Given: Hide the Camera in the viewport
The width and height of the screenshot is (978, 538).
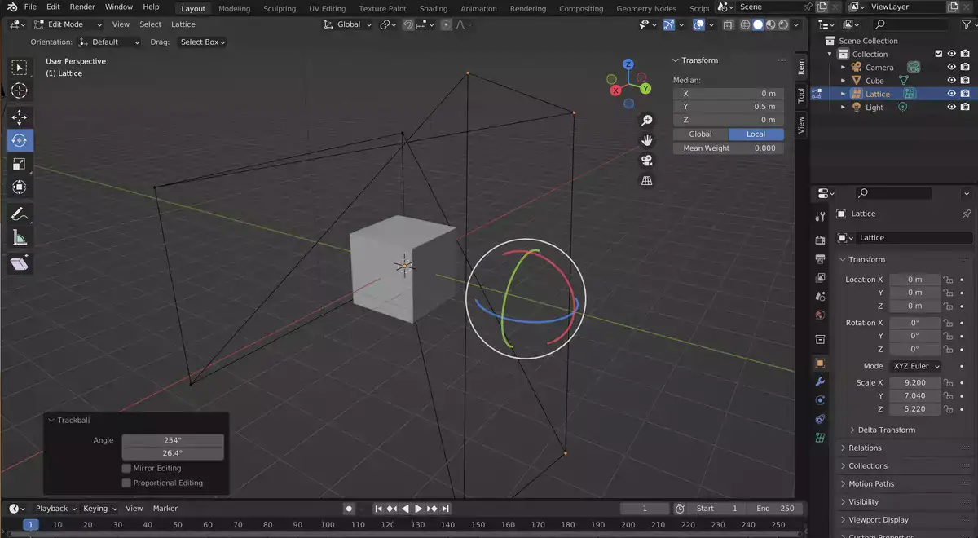Looking at the screenshot, I should click(x=951, y=68).
